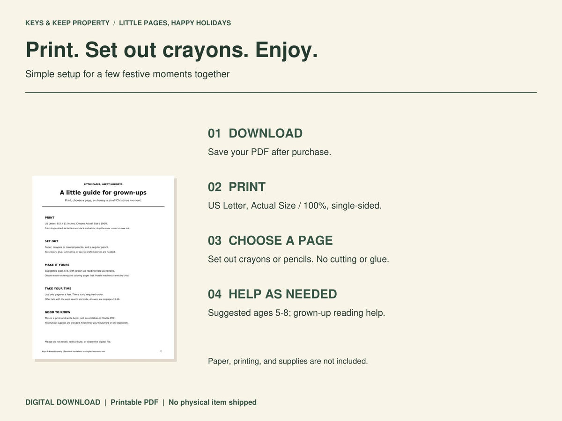This screenshot has width=562, height=421.
Task: Select the '04 HELP AS NEEDED' heading
Action: click(273, 294)
